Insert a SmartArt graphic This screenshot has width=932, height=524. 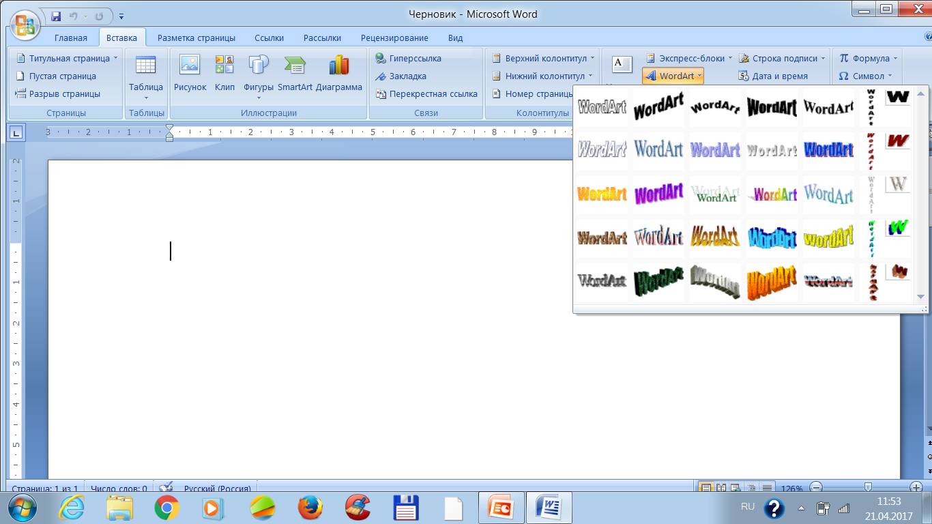295,73
